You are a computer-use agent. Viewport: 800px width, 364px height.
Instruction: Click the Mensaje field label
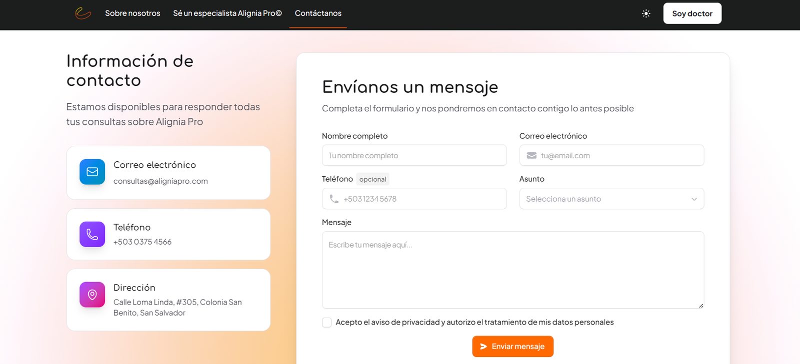(x=336, y=222)
